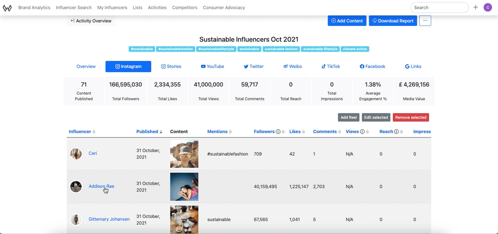Open Ceri's post thumbnail
The height and width of the screenshot is (234, 498).
(x=184, y=154)
